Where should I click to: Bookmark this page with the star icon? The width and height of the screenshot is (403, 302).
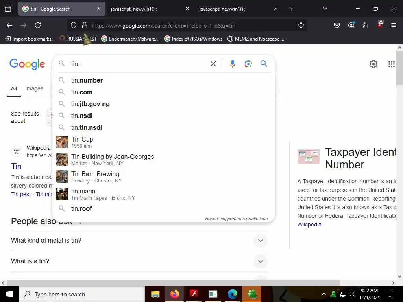301,25
